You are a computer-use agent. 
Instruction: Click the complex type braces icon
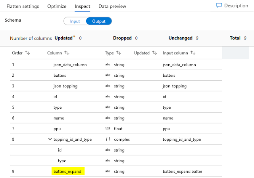coord(108,139)
